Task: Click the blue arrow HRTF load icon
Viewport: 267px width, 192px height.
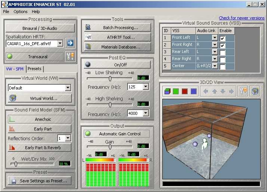Action: pos(70,43)
